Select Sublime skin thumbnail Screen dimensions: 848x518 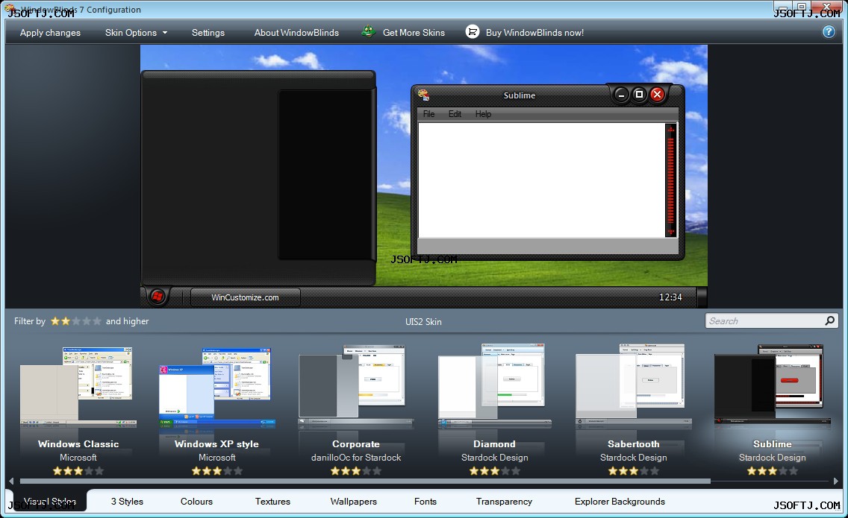772,385
